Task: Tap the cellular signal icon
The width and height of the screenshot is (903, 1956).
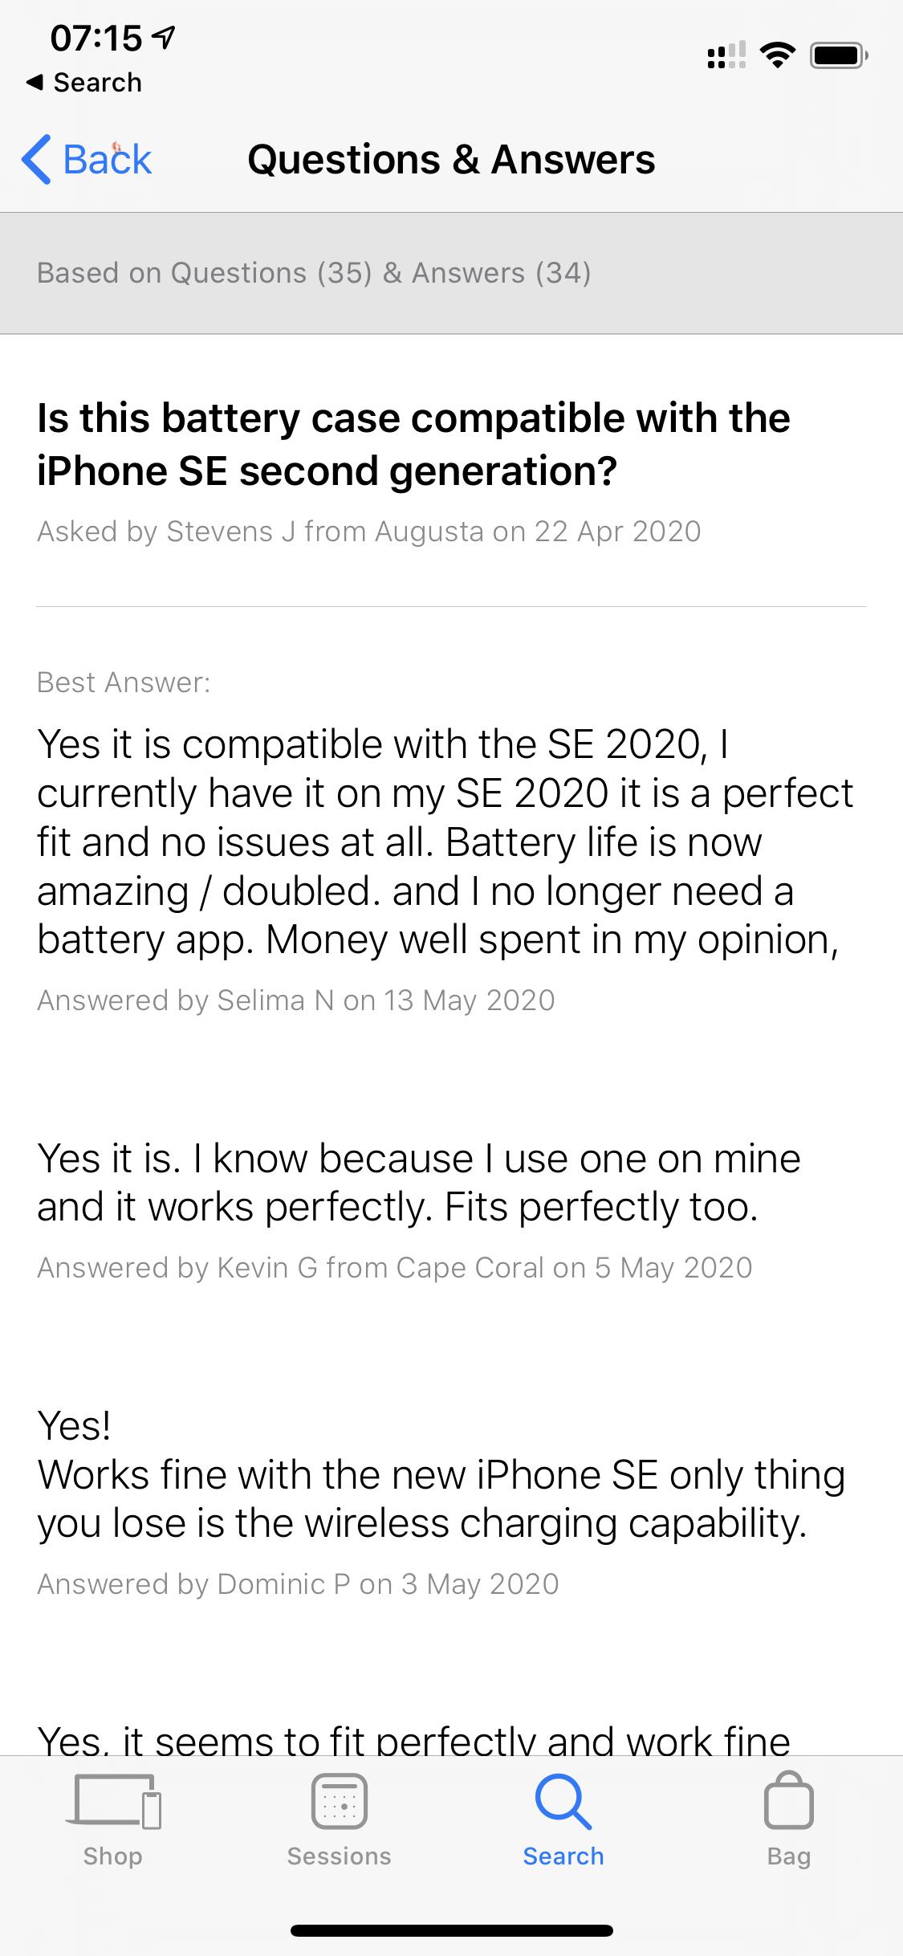Action: 726,55
